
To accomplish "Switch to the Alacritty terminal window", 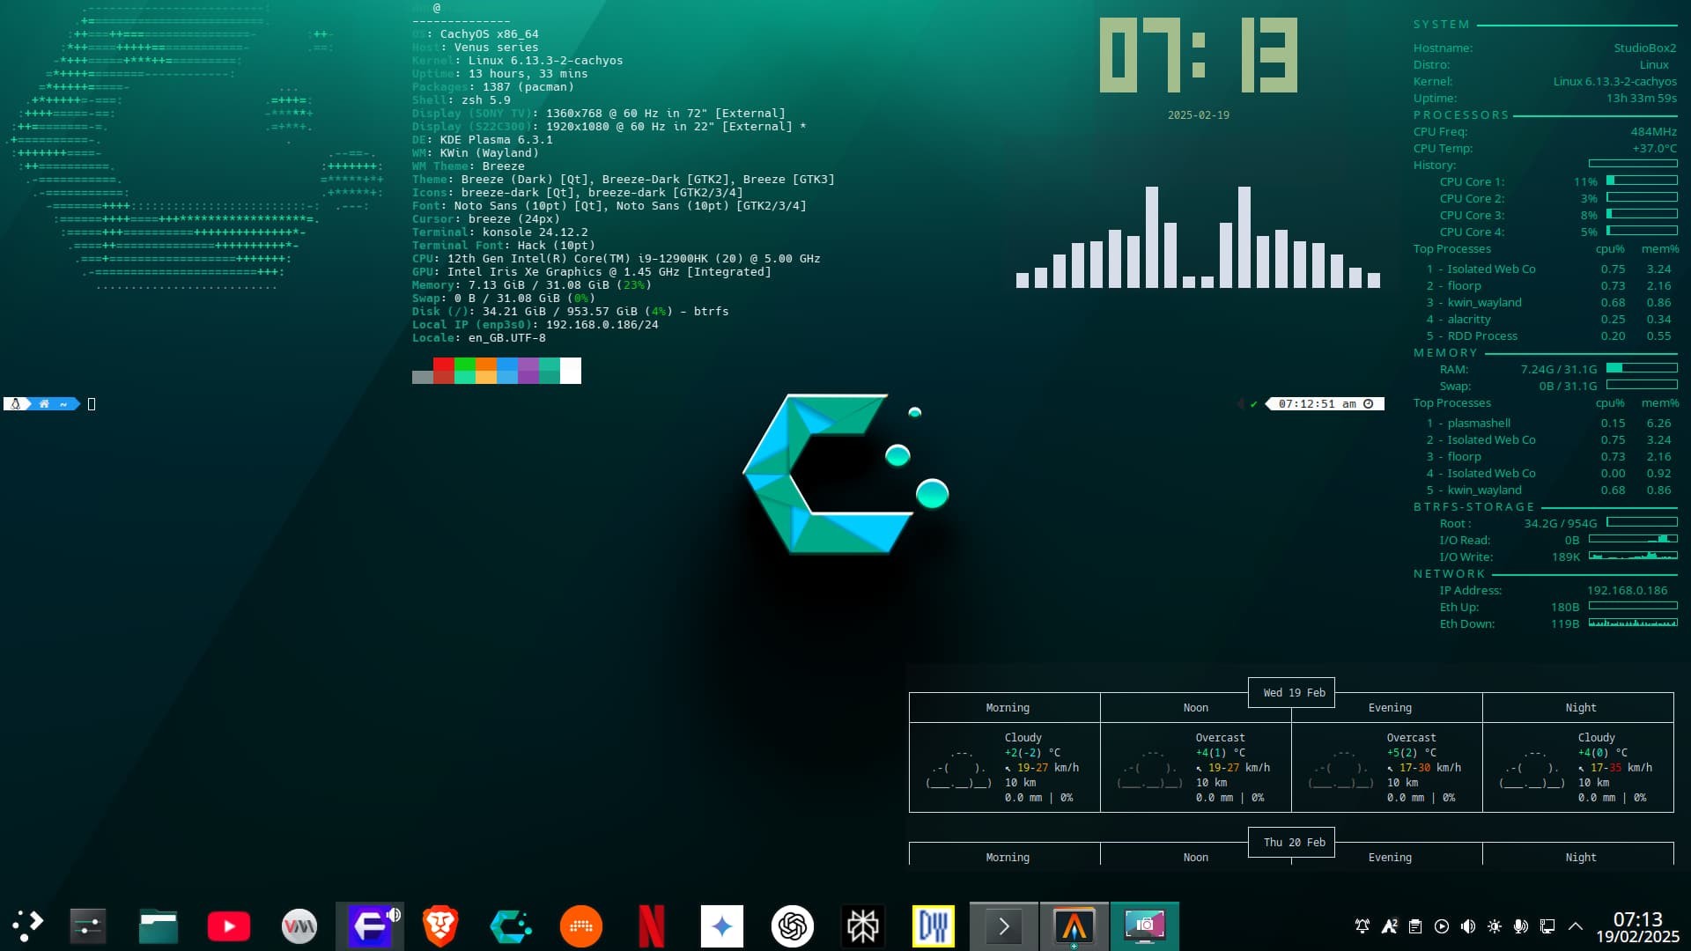I will click(x=1074, y=925).
